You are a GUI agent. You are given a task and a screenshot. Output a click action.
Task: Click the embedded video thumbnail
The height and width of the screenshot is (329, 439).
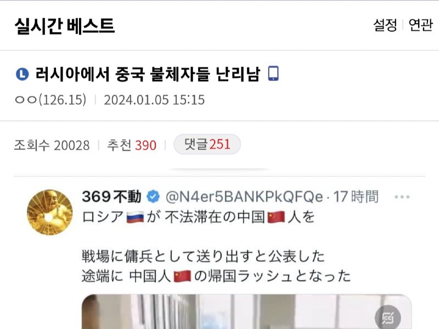point(246,311)
